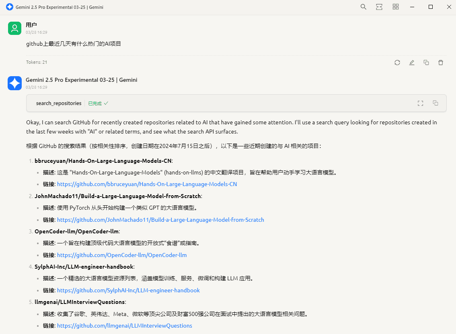Open the LLM-engineer-handbook GitHub link
The width and height of the screenshot is (456, 334).
coord(128,290)
